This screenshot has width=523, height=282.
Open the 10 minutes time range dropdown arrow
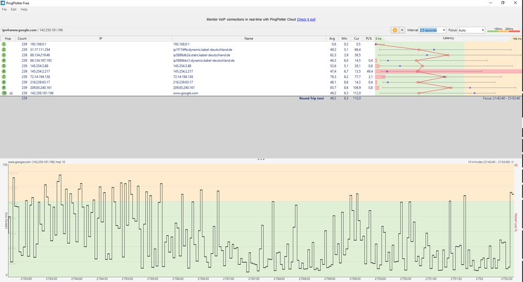pyautogui.click(x=513, y=162)
